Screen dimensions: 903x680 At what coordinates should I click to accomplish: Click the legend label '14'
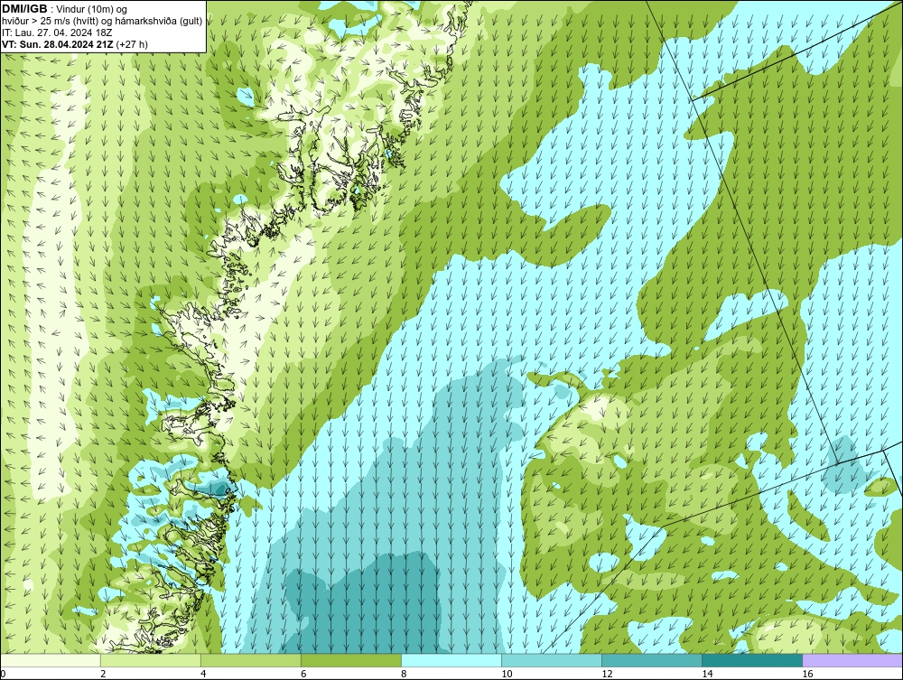[707, 674]
